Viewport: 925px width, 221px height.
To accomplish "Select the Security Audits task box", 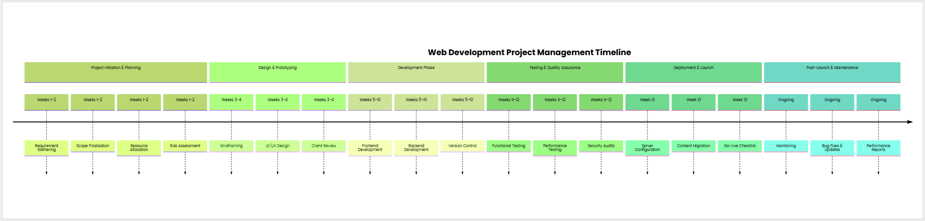I will click(x=601, y=146).
